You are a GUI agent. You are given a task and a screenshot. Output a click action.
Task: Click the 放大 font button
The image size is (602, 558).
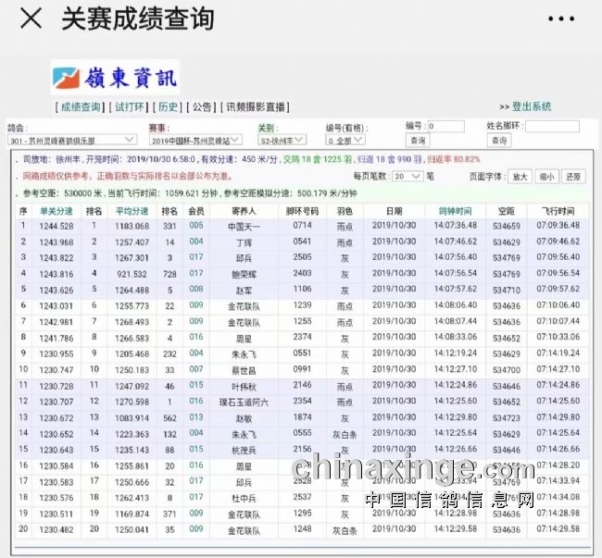pyautogui.click(x=520, y=177)
